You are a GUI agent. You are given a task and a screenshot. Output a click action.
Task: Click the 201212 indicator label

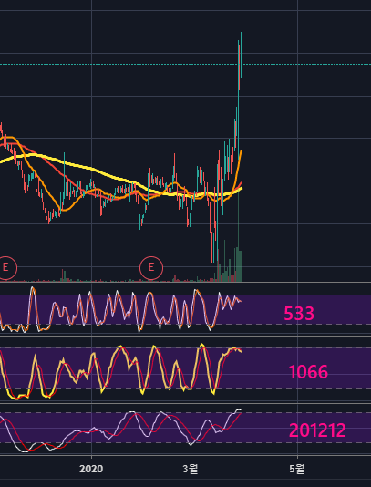pyautogui.click(x=317, y=430)
